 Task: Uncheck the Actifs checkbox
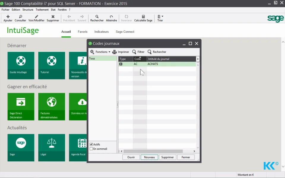(91, 144)
